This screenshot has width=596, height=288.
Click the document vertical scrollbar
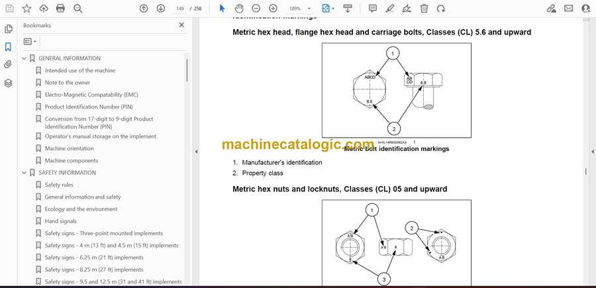click(x=585, y=171)
